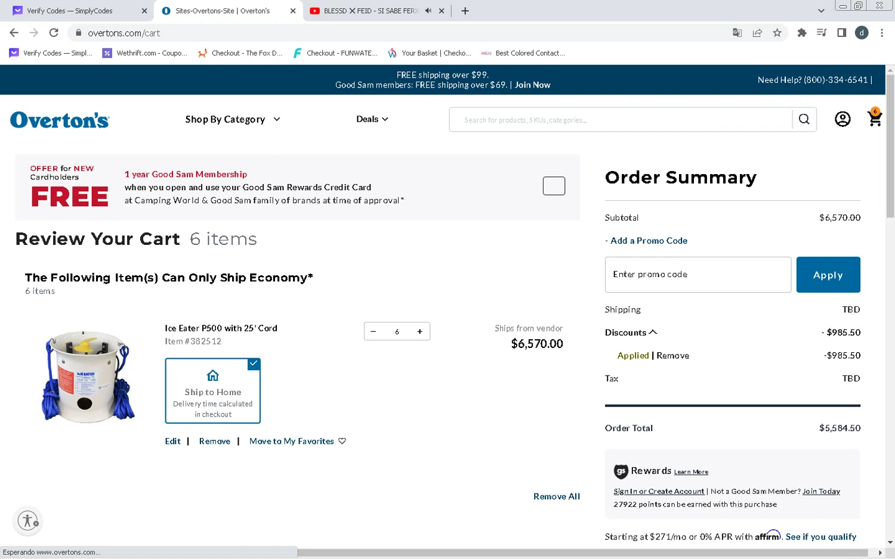Screen dimensions: 895x559
Task: Reload the current page
Action: (x=54, y=33)
